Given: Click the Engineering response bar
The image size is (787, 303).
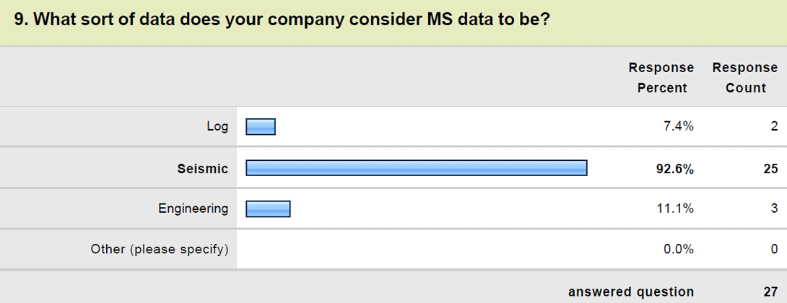Looking at the screenshot, I should [268, 208].
